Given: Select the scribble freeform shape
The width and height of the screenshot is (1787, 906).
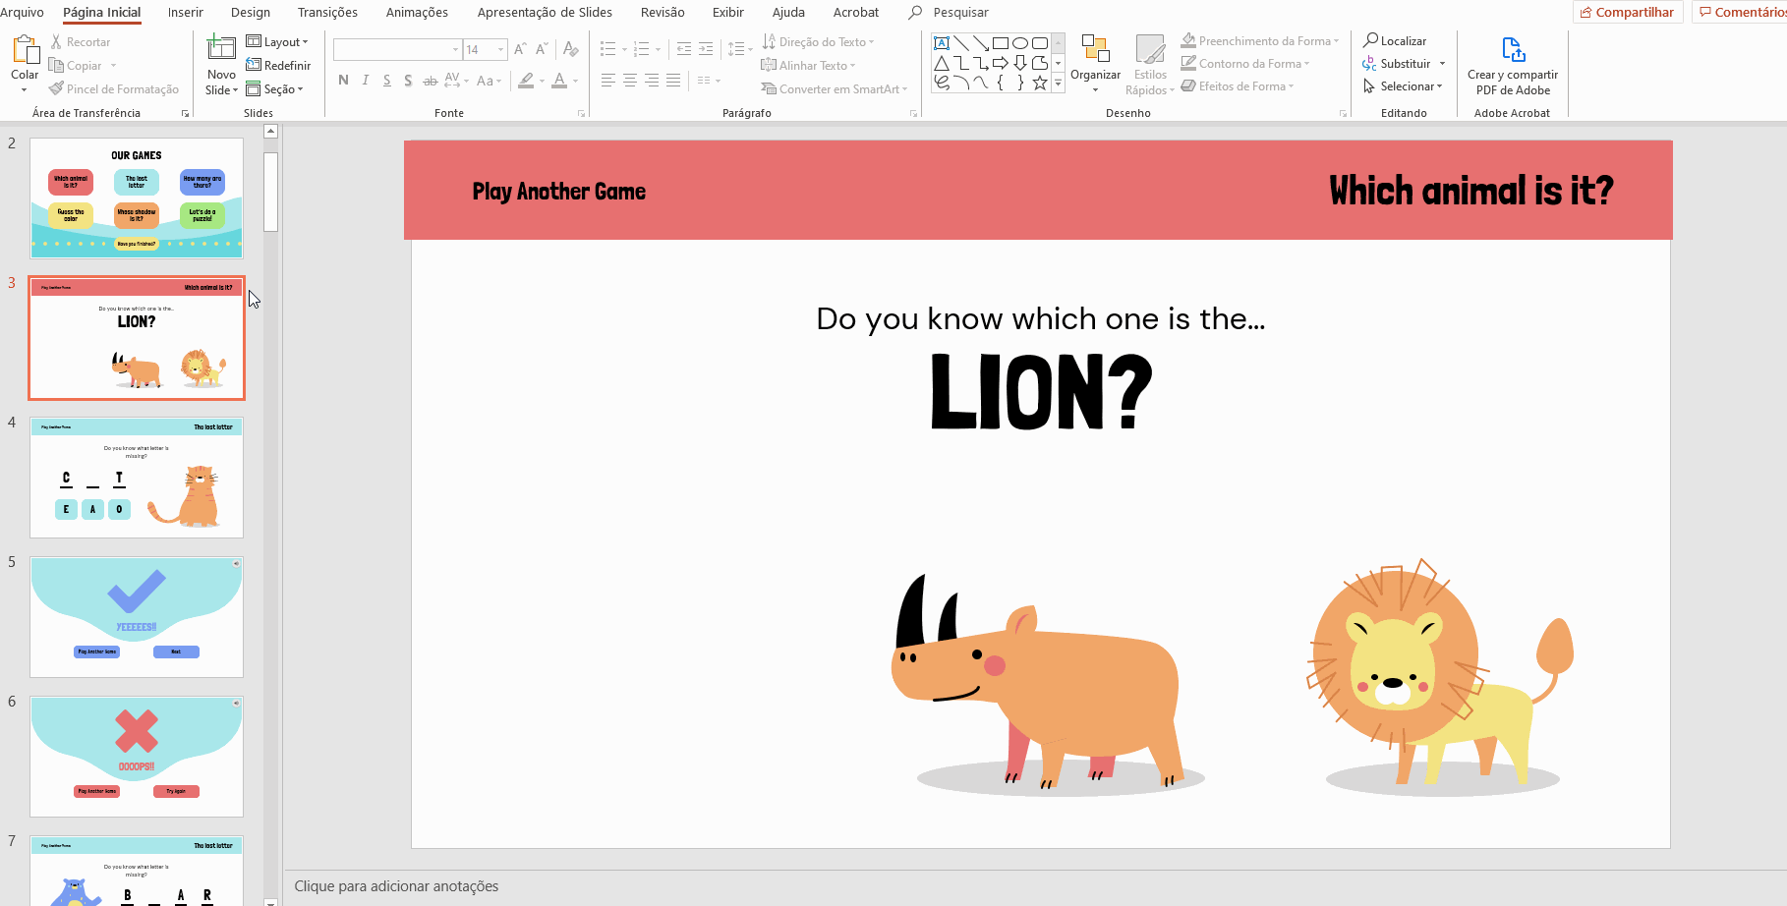Looking at the screenshot, I should click(x=942, y=83).
